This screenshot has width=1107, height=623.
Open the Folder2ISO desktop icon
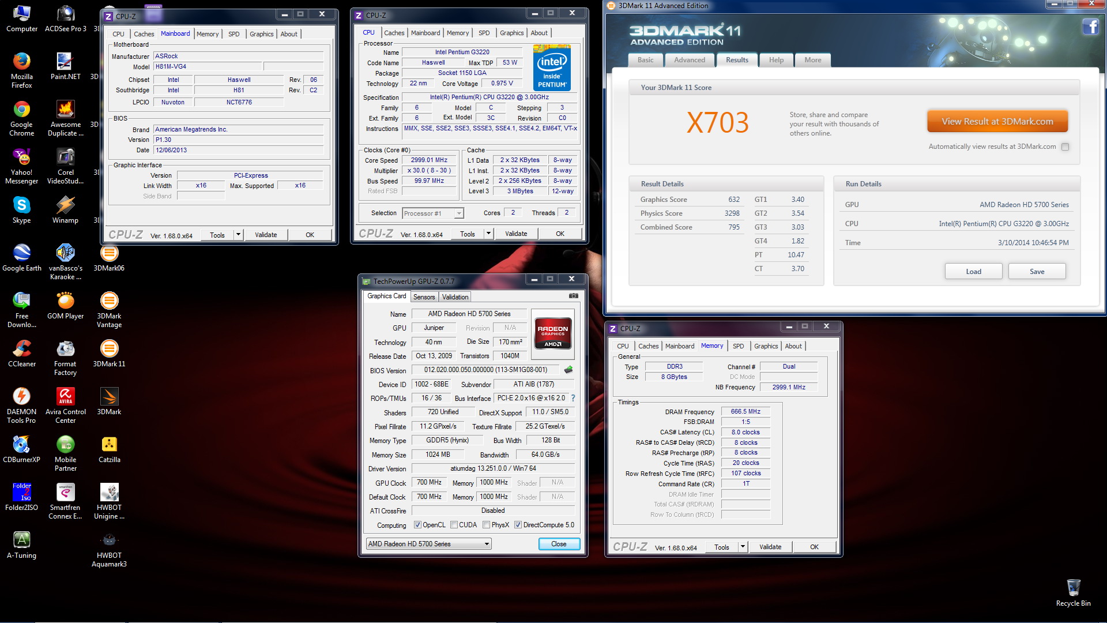coord(21,497)
